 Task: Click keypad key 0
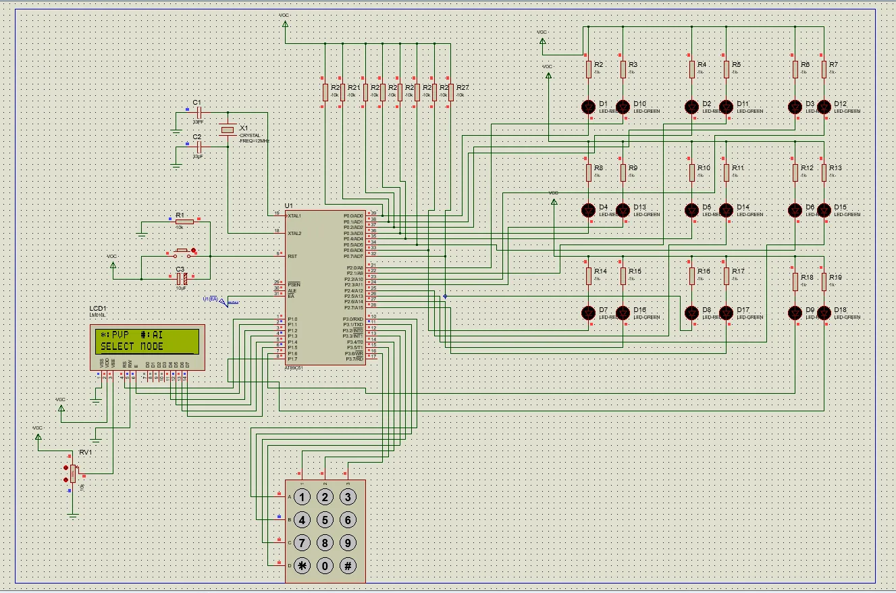pyautogui.click(x=325, y=565)
